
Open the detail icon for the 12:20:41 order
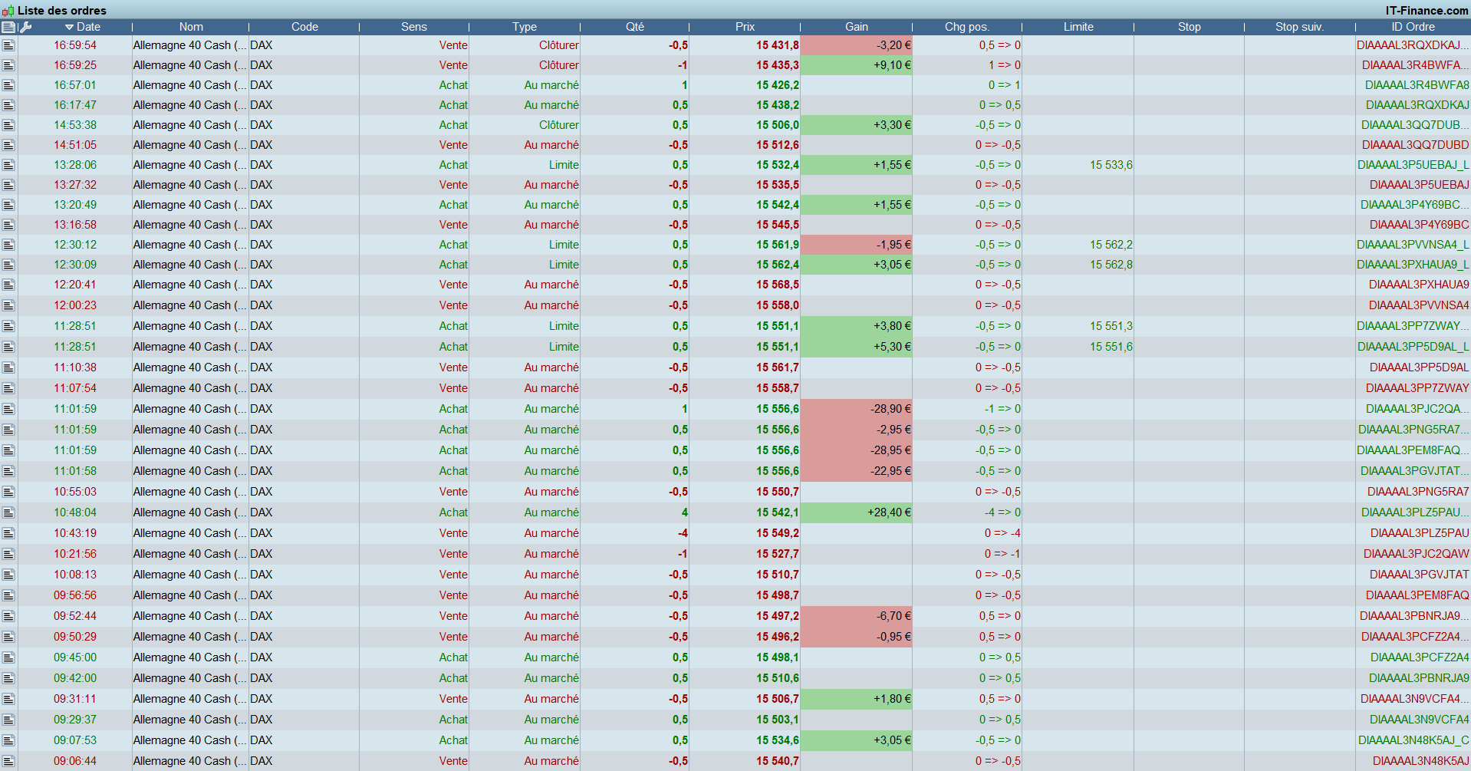[8, 285]
